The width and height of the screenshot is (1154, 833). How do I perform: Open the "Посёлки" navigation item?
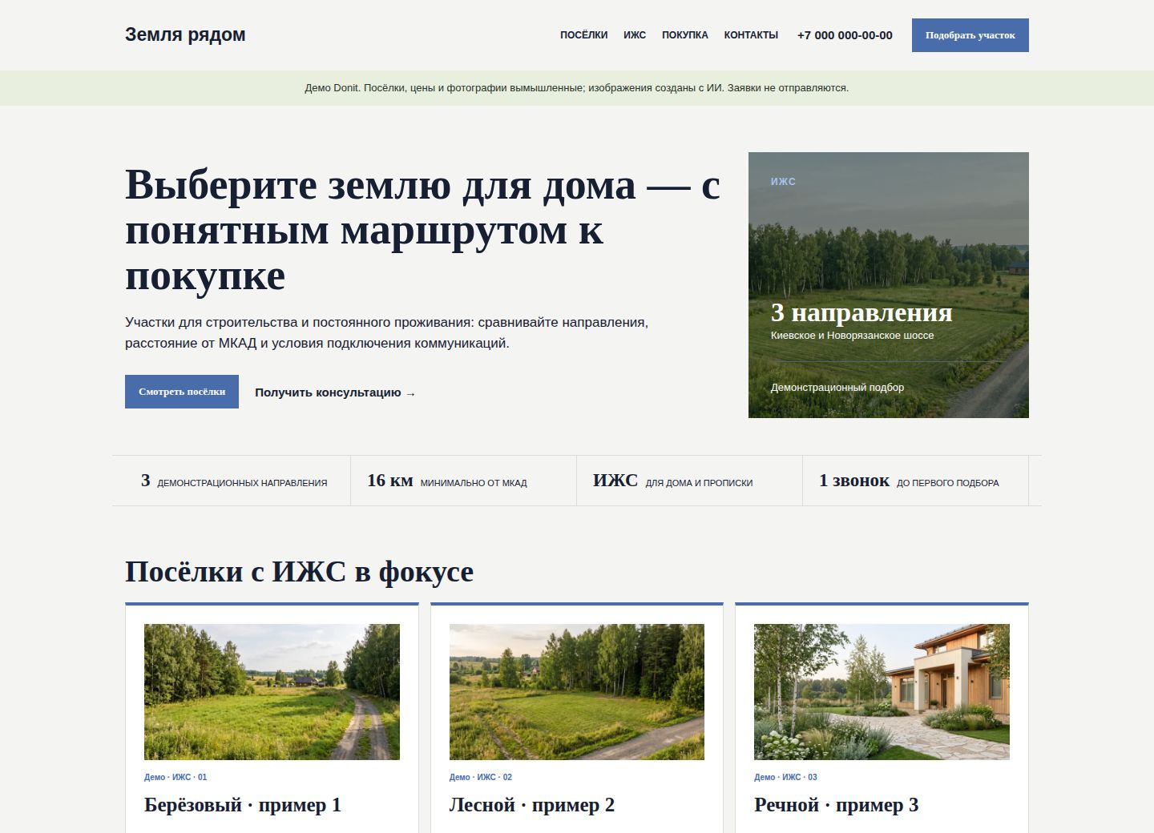583,35
